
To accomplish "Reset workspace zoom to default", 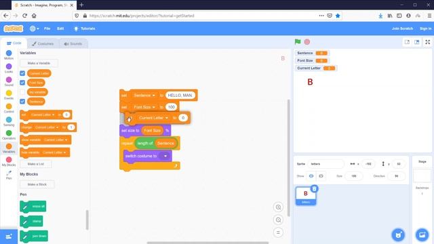I will 278,232.
